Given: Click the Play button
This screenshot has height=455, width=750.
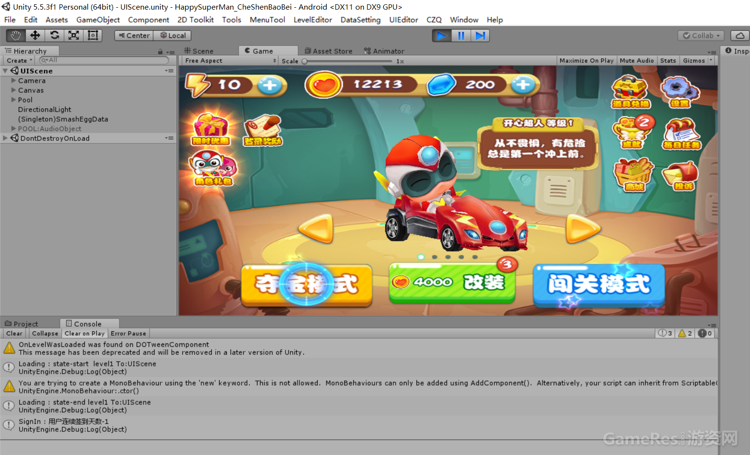Looking at the screenshot, I should click(441, 36).
